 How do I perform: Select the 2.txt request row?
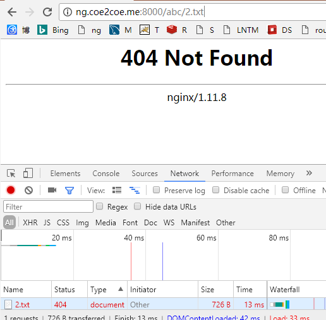click(163, 304)
